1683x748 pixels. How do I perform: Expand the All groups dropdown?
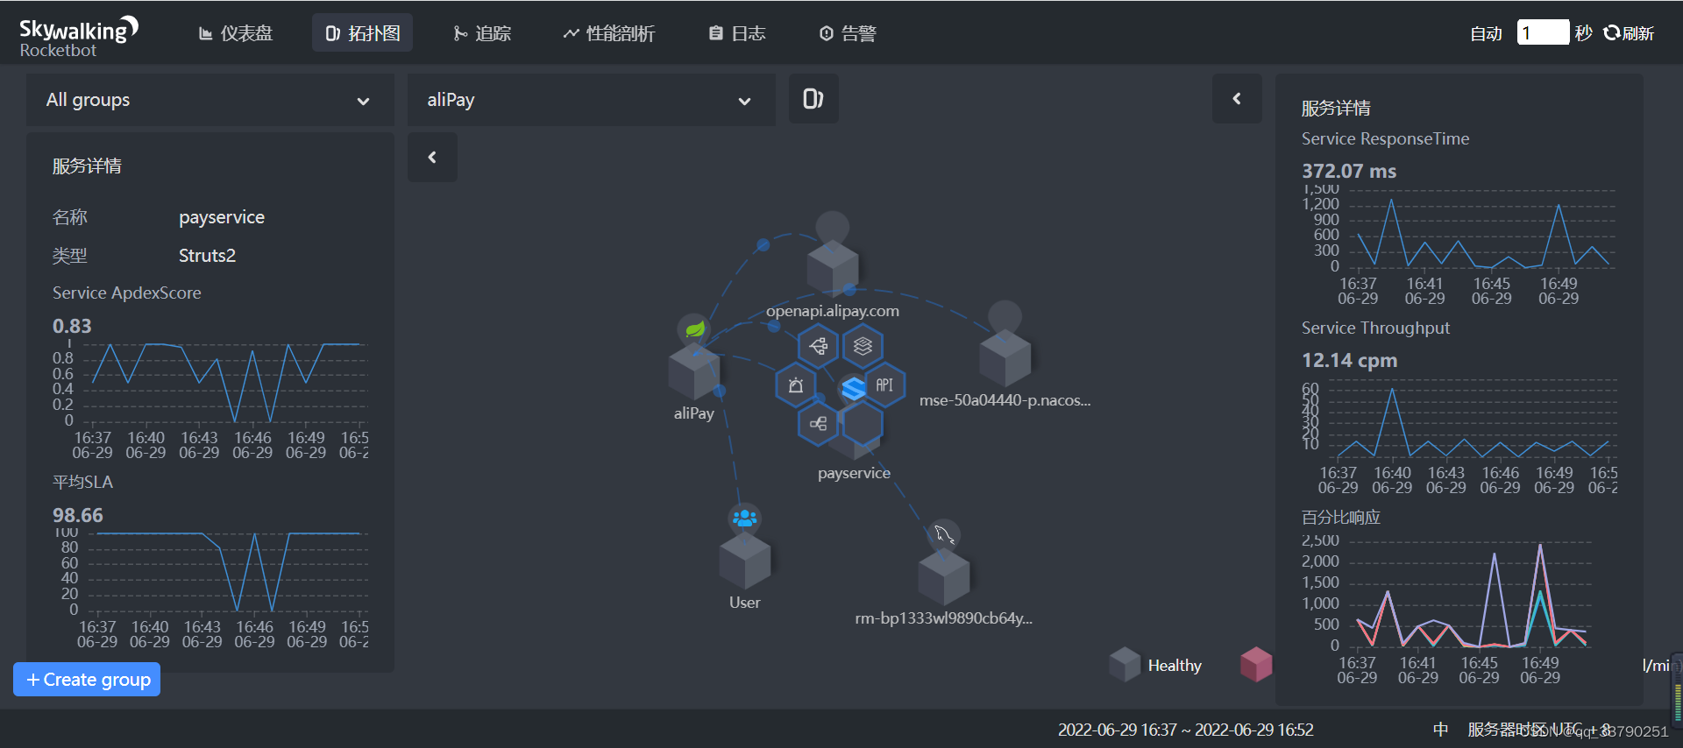[209, 100]
